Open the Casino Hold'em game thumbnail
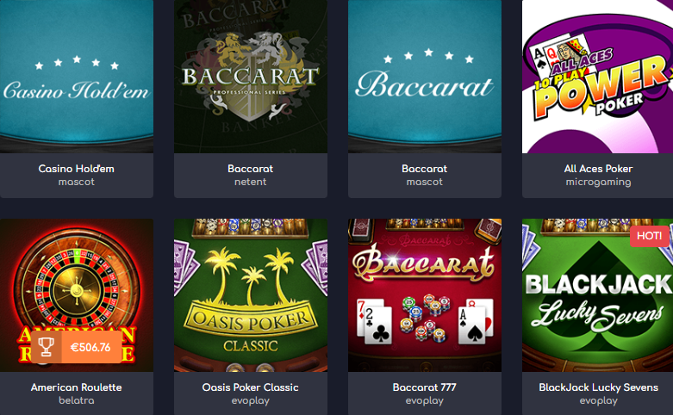 (77, 77)
